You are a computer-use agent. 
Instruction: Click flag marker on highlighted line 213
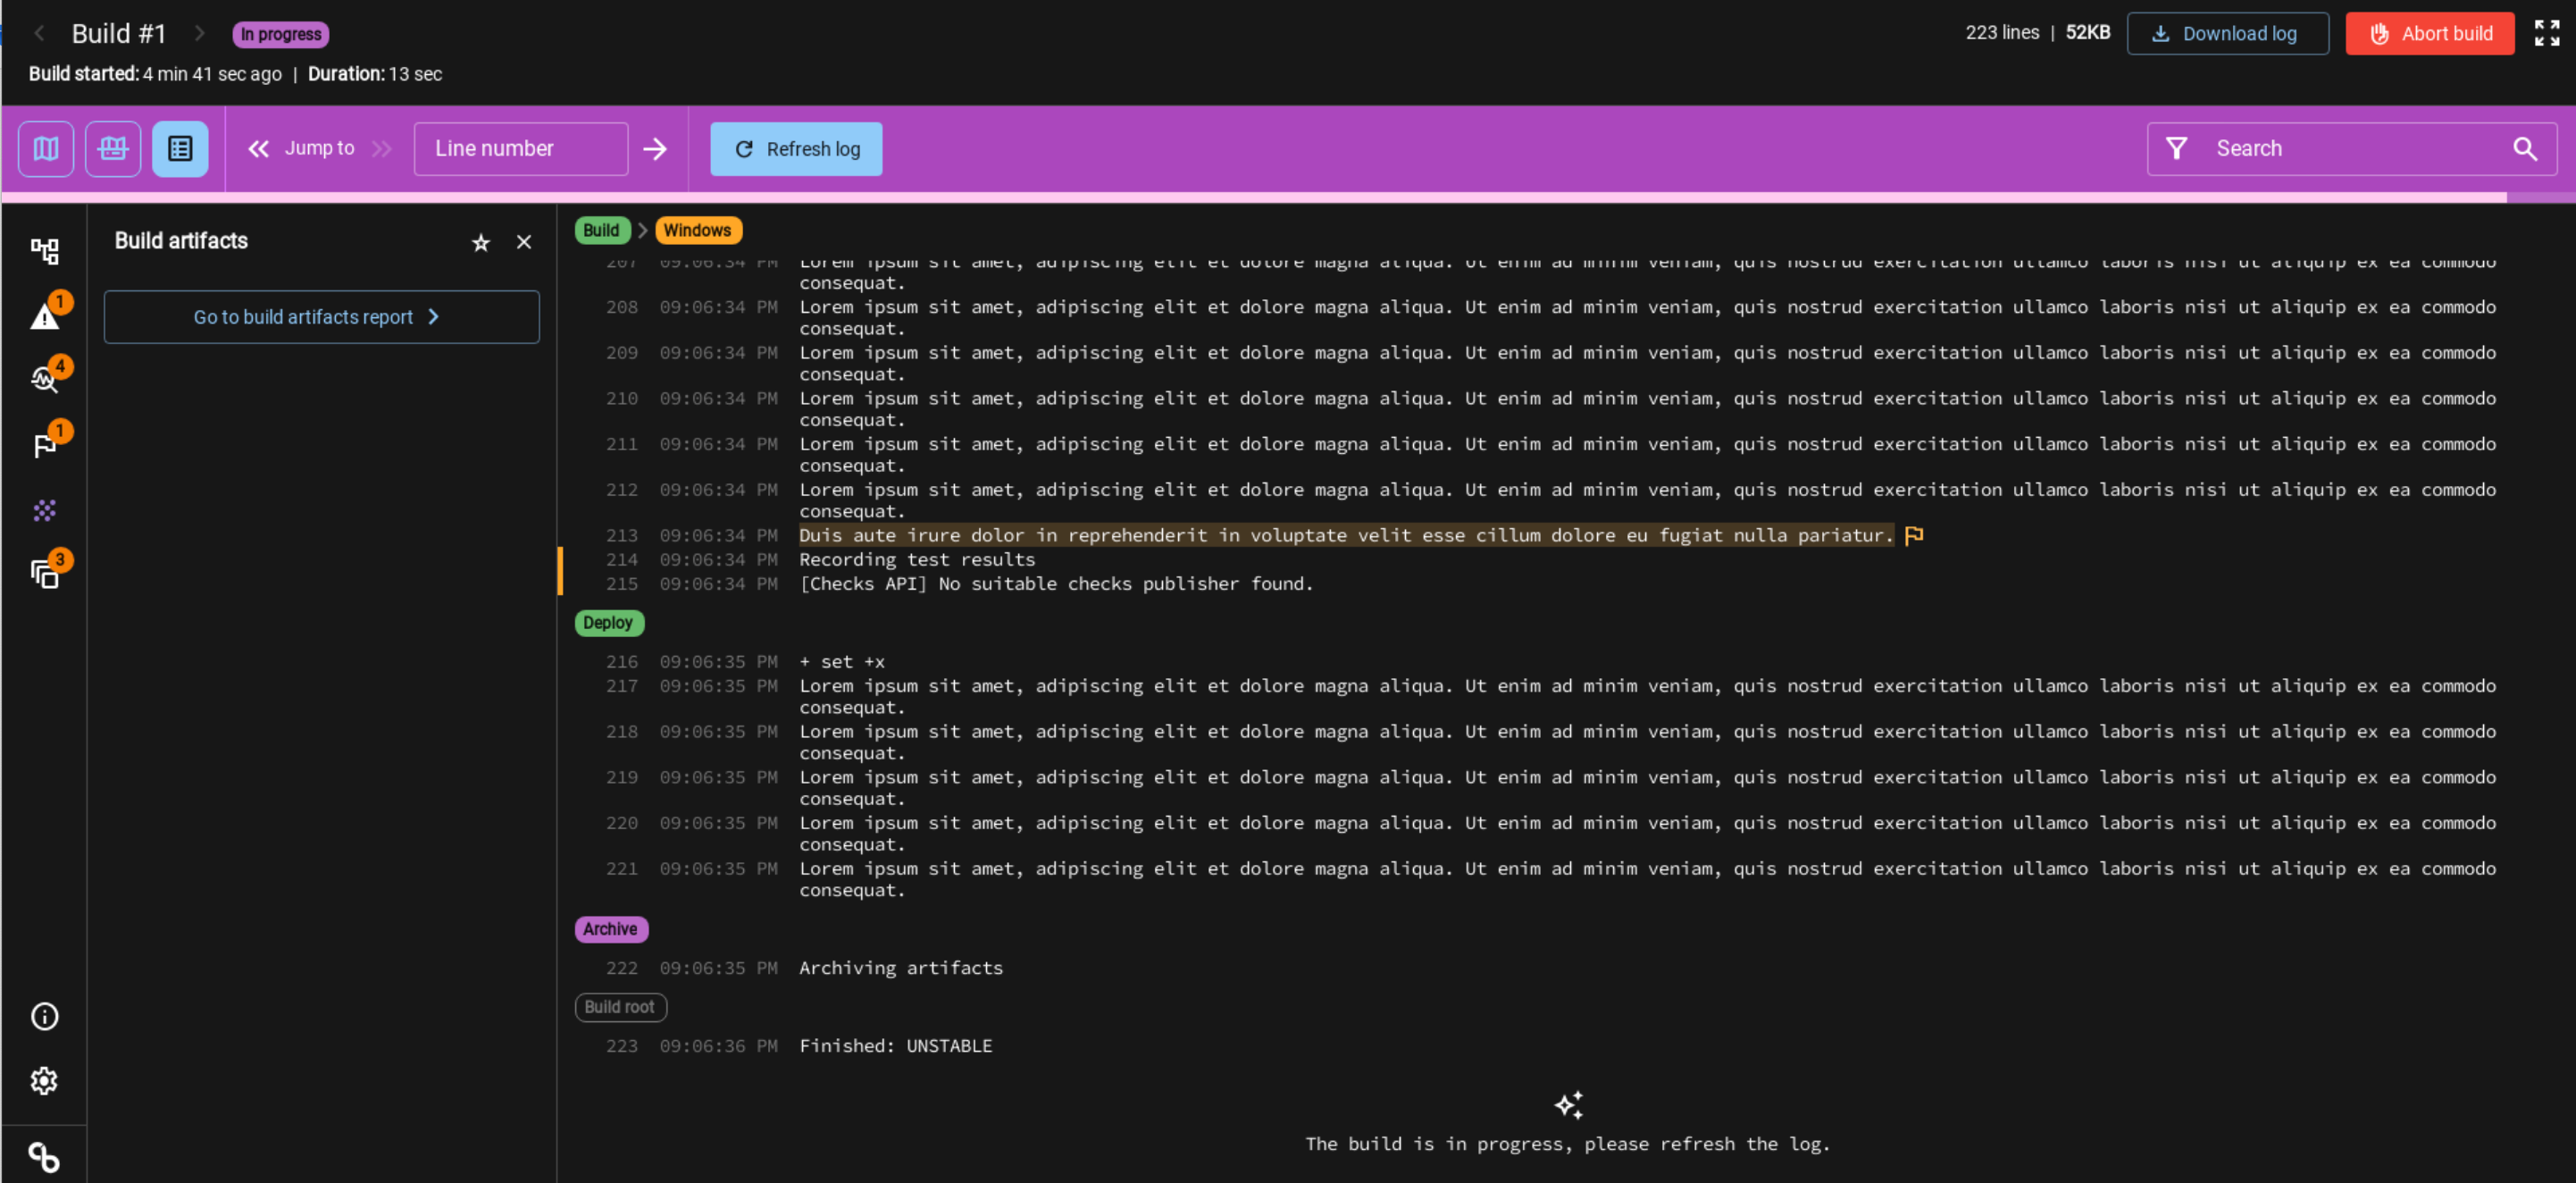tap(1914, 534)
